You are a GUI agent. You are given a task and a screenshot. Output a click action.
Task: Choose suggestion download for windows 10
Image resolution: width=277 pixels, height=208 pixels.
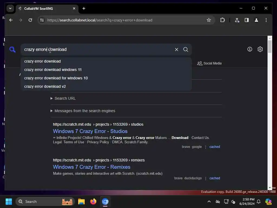[x=106, y=78]
